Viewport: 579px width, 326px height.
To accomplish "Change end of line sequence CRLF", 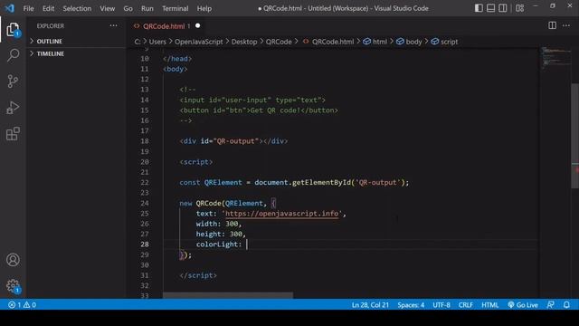I will [x=466, y=305].
